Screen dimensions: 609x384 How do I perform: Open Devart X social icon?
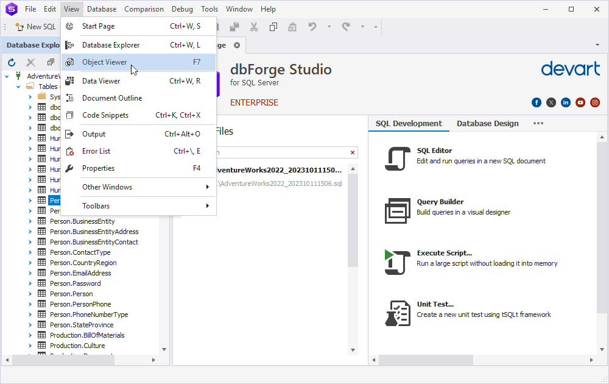click(x=551, y=102)
